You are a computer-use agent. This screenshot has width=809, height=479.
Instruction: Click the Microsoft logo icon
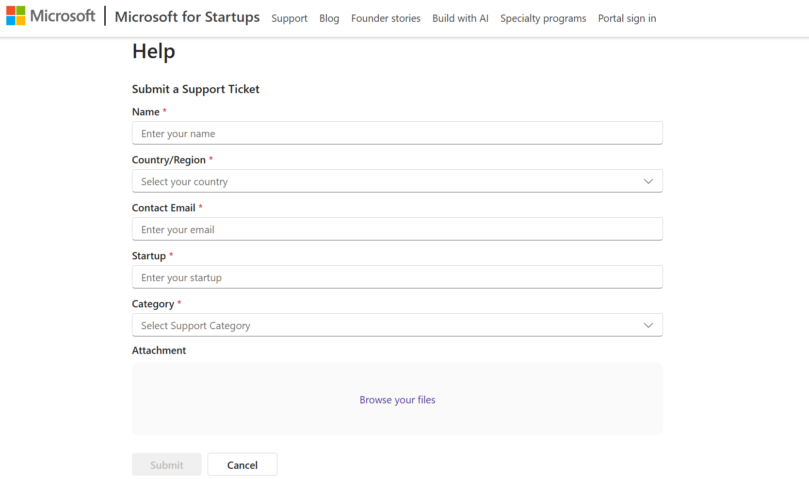coord(16,16)
